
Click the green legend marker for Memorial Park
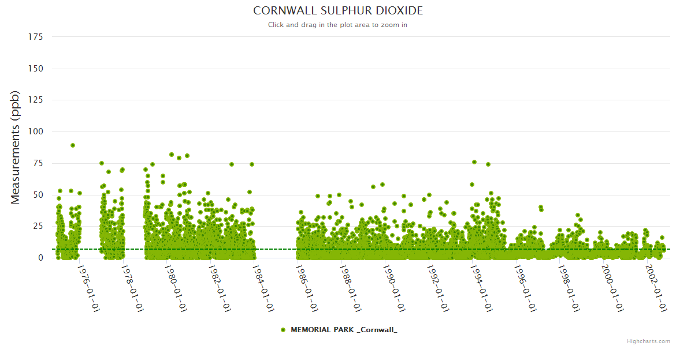[283, 330]
